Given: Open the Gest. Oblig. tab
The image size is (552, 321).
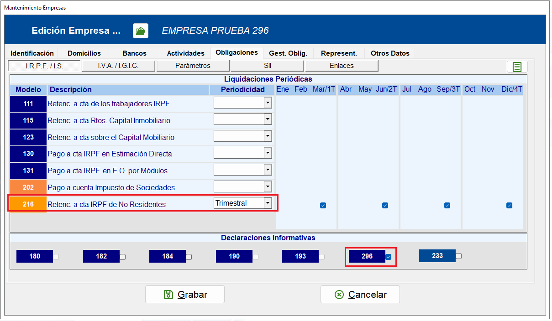Looking at the screenshot, I should pos(288,53).
